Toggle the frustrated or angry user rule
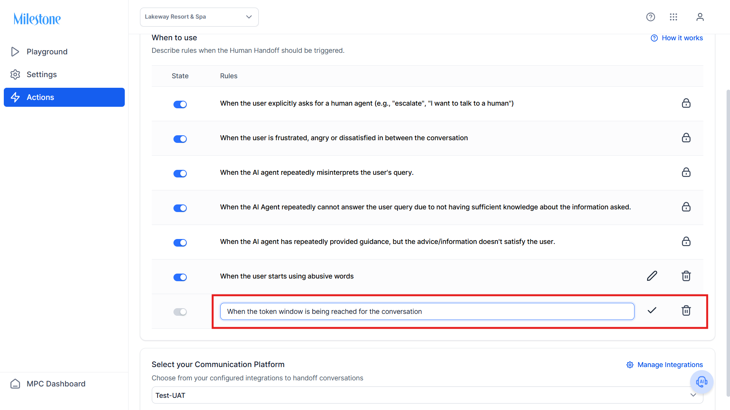This screenshot has height=410, width=730. pos(180,139)
